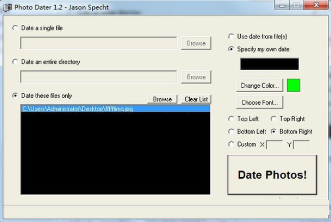Image resolution: width=331 pixels, height=222 pixels.
Task: Close the Photo Dater window
Action: tap(316, 5)
